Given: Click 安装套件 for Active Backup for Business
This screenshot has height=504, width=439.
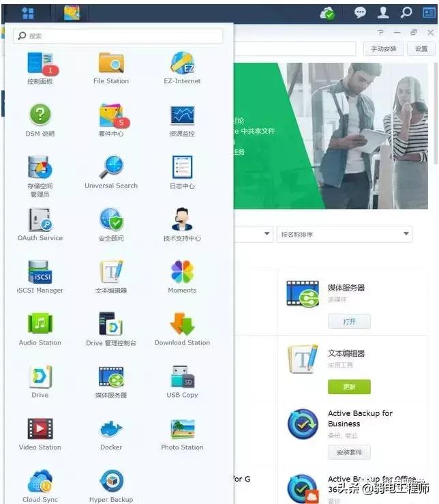Looking at the screenshot, I should click(x=349, y=452).
